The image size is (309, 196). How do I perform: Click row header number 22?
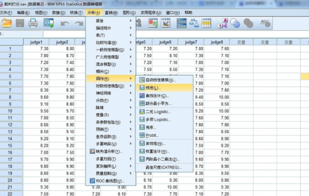[x=11, y=194]
